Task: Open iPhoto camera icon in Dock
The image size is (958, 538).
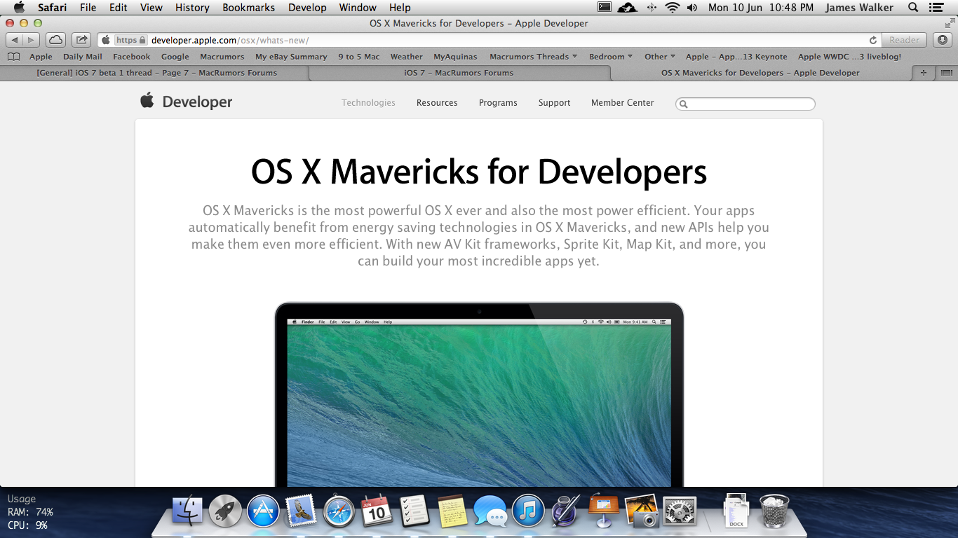Action: coord(642,511)
